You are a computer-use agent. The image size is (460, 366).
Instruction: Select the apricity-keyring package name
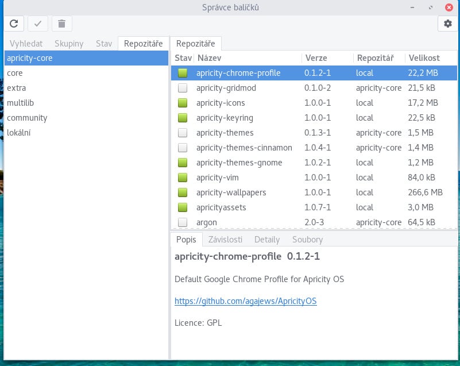[225, 118]
